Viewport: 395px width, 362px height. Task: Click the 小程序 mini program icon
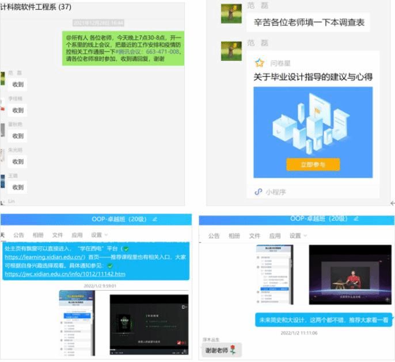point(259,192)
